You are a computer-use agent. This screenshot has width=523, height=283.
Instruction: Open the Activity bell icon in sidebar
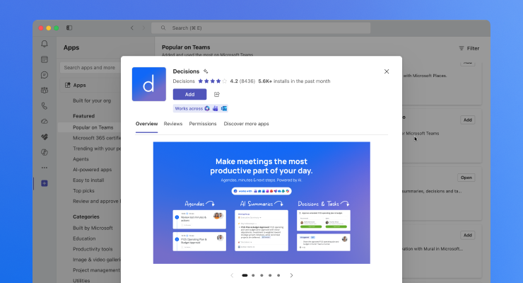45,44
